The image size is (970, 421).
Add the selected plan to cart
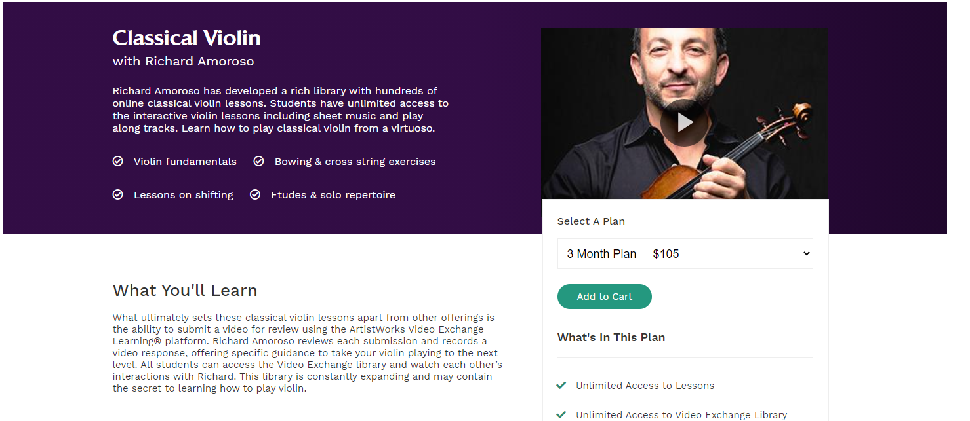604,297
